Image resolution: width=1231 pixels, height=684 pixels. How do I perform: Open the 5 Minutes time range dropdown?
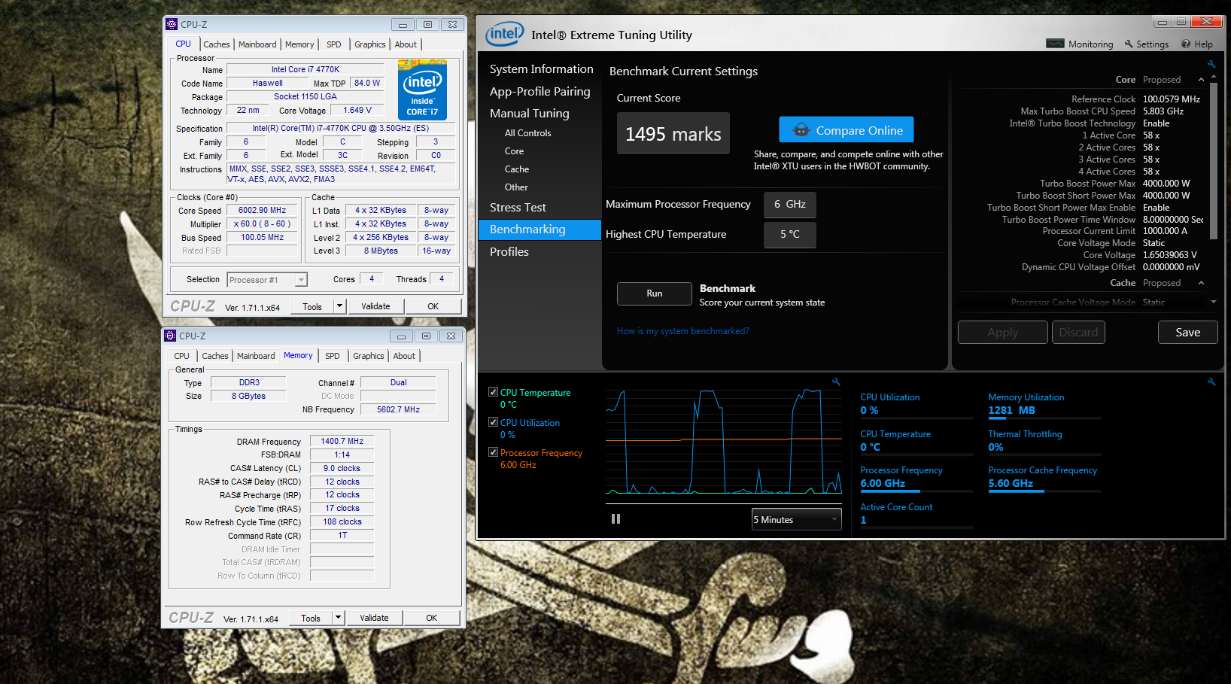click(x=796, y=519)
